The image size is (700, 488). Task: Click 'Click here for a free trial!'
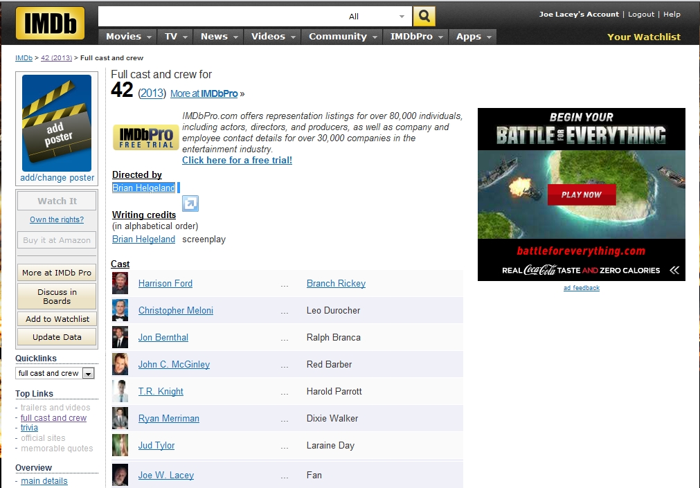click(237, 161)
